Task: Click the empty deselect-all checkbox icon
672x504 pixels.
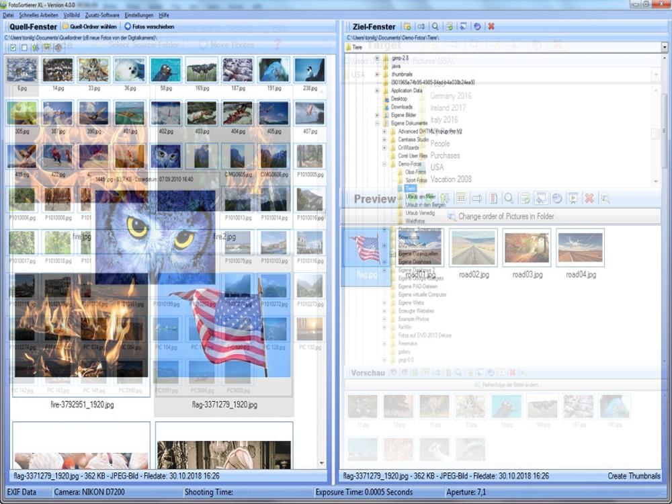Action: tap(24, 48)
